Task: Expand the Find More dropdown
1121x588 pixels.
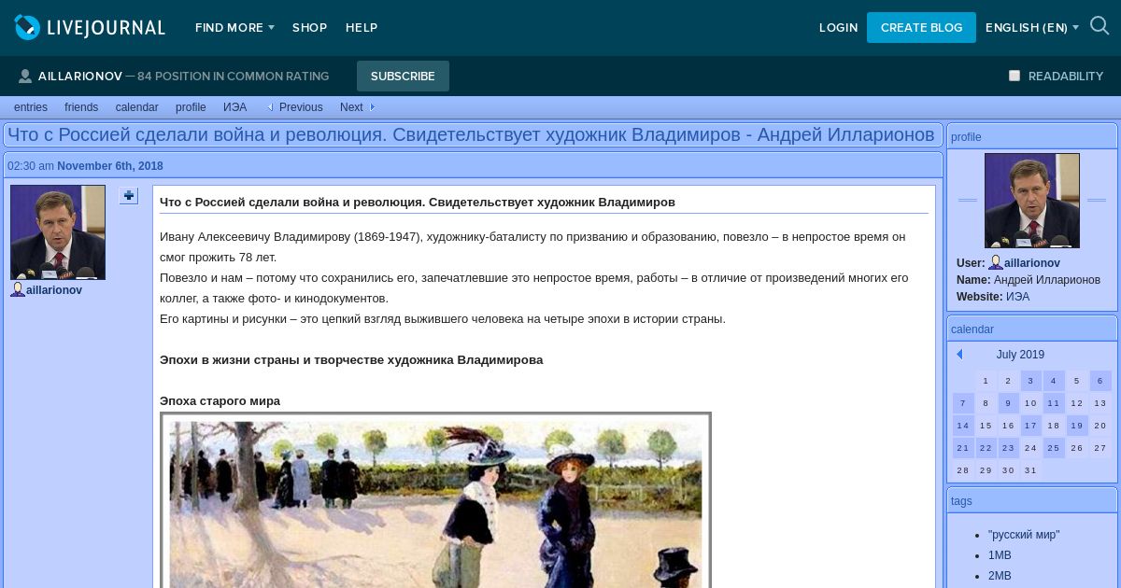Action: (234, 28)
